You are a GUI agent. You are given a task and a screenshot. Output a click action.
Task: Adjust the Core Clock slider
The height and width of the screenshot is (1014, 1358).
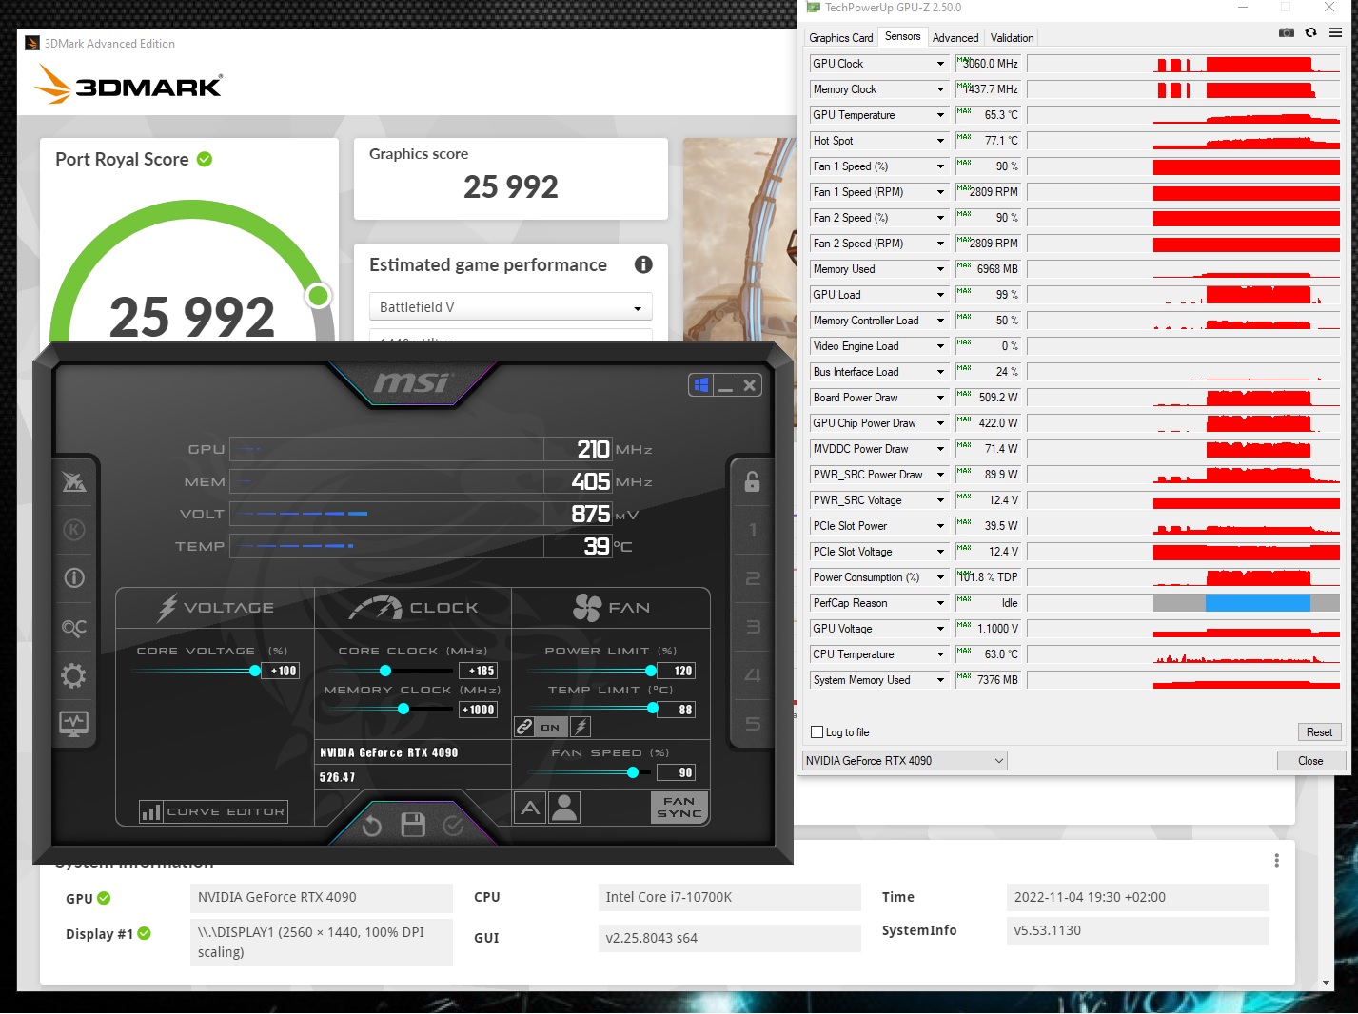385,671
